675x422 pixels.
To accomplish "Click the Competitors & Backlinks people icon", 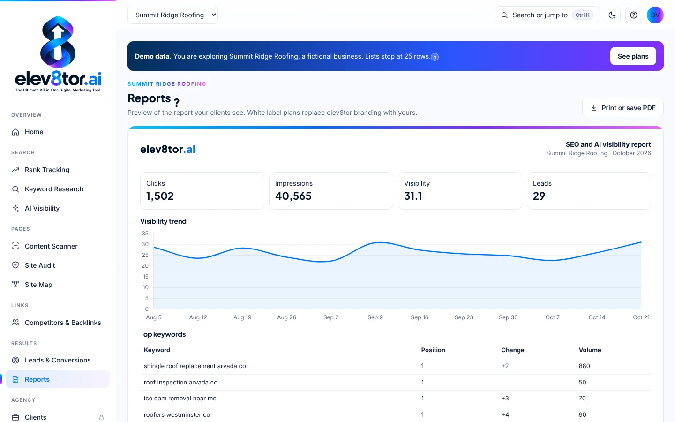I will point(15,323).
